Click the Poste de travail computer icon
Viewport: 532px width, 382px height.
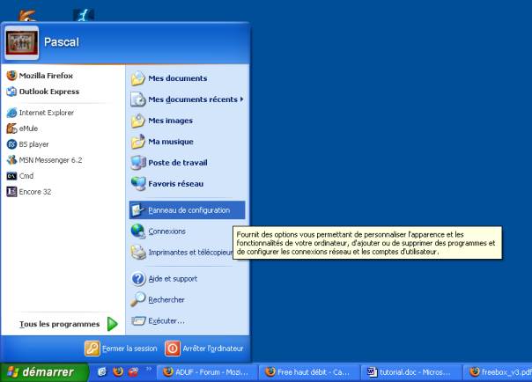pos(138,163)
